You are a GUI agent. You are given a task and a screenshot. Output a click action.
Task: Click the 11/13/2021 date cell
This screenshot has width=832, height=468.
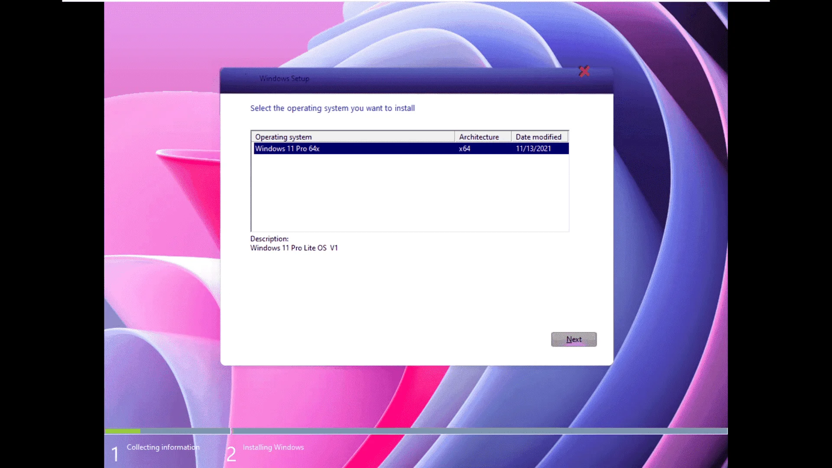coord(533,149)
